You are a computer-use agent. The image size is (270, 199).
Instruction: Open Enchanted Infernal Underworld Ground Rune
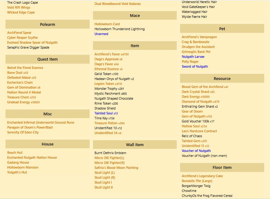(x=40, y=122)
